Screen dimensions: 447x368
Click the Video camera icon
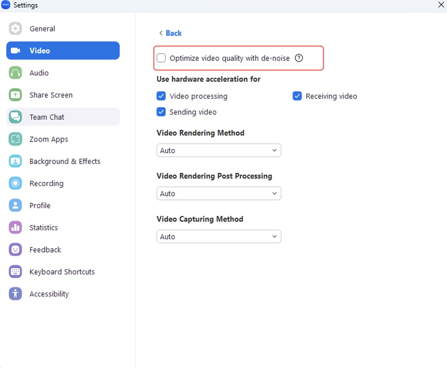click(15, 51)
